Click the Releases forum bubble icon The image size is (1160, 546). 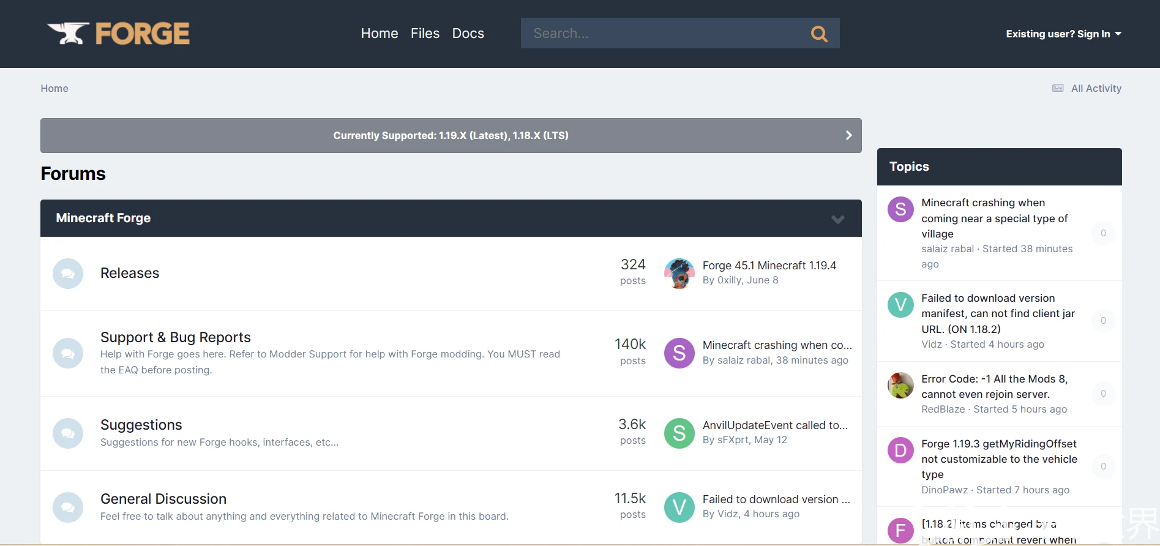[68, 274]
